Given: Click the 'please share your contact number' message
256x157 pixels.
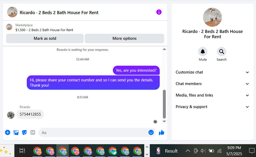Looking at the screenshot, I should [x=93, y=83].
